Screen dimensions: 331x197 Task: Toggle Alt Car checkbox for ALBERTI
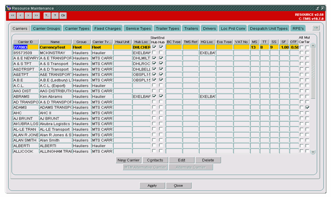(302, 146)
